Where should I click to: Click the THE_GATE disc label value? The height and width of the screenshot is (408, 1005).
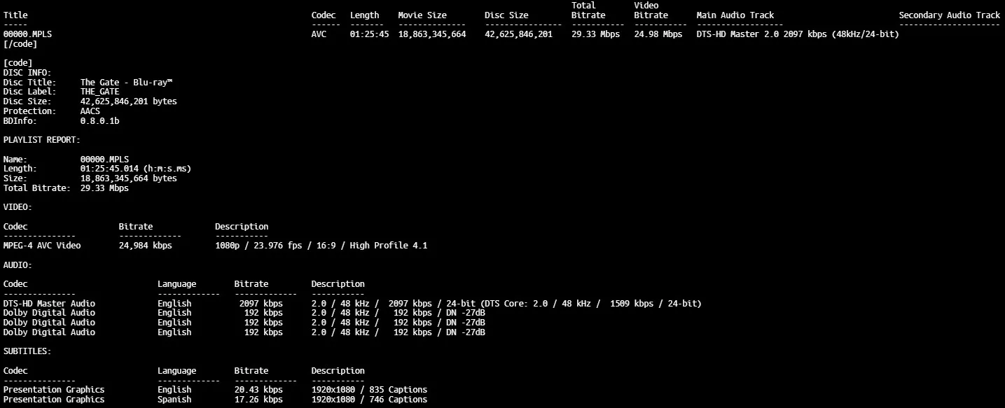pos(99,92)
